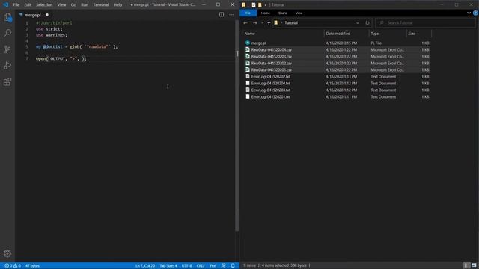Image resolution: width=479 pixels, height=269 pixels.
Task: Open the feedback icon in status bar
Action: (223, 266)
